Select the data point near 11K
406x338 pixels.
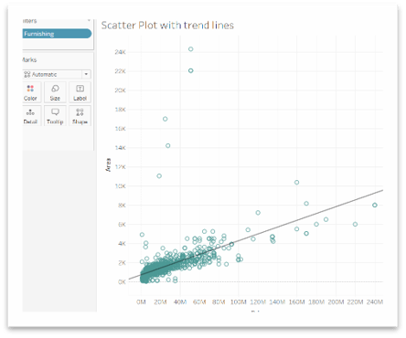tap(159, 176)
